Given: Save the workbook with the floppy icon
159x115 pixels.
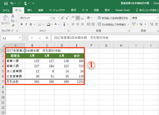Looking at the screenshot, I should 6,3.
